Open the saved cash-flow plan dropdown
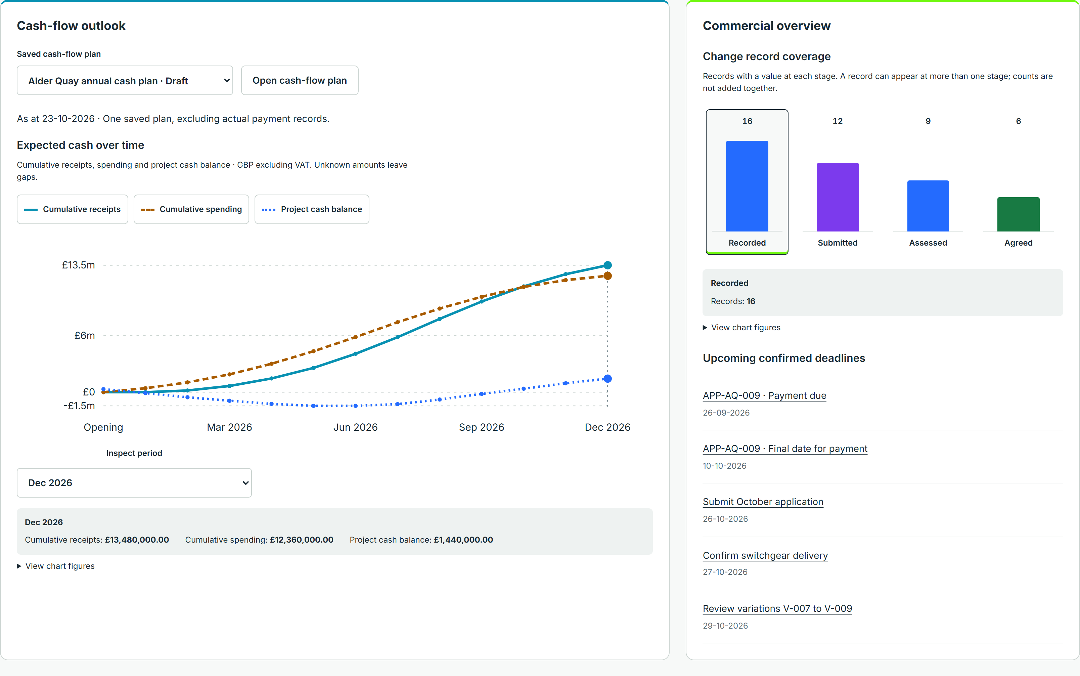 [x=125, y=81]
